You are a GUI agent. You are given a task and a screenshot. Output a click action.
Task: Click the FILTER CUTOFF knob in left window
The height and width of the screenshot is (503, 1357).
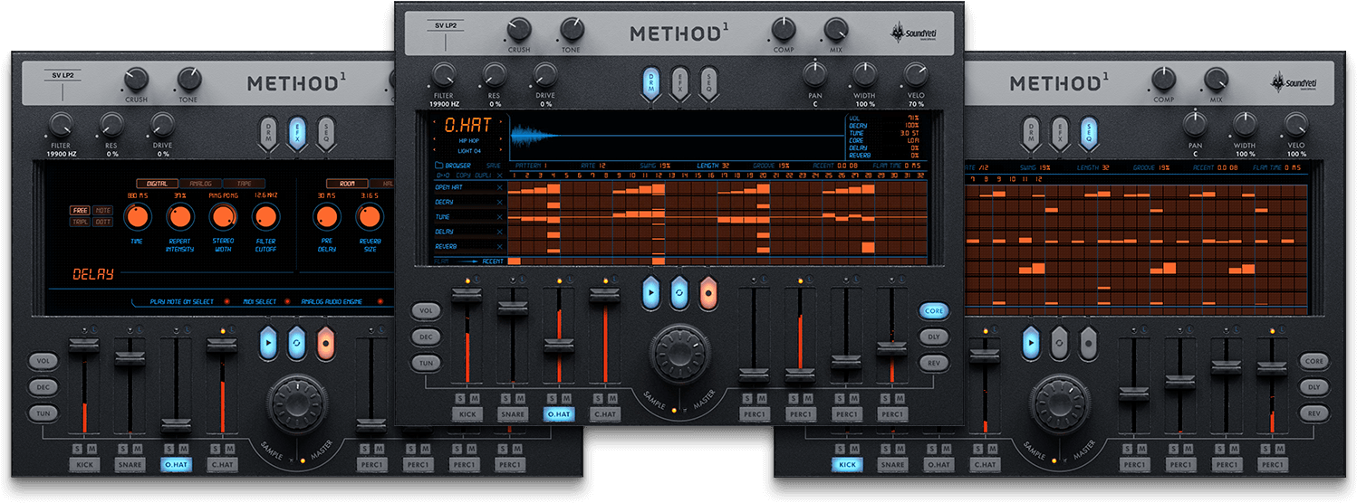tap(265, 216)
